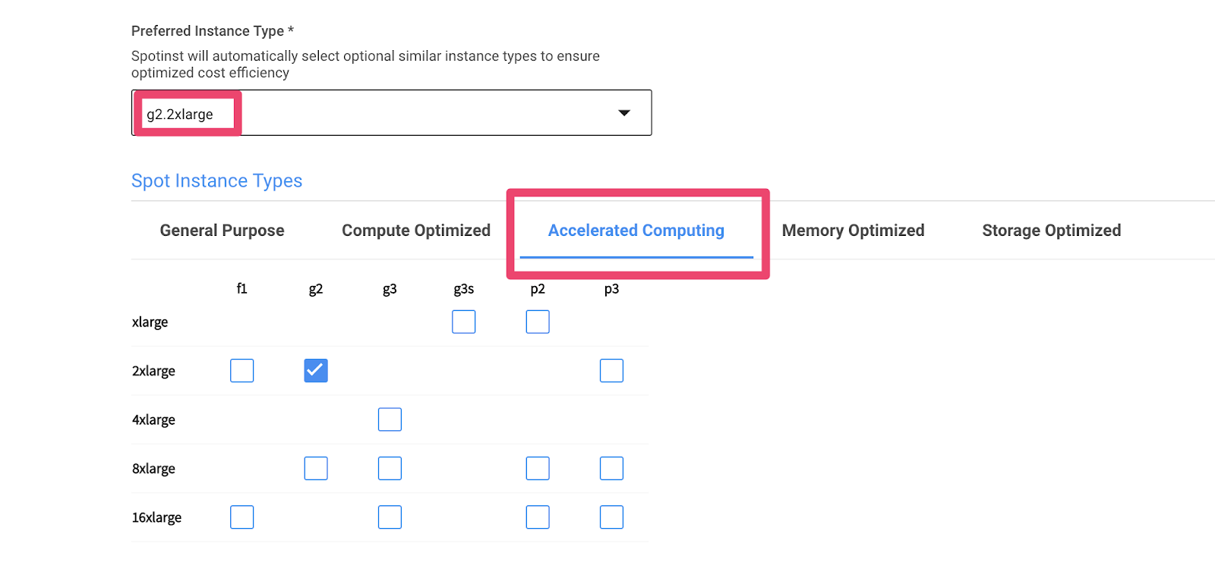Tick the g3 4xlarge checkbox
This screenshot has height=572, width=1215.
pyautogui.click(x=390, y=420)
